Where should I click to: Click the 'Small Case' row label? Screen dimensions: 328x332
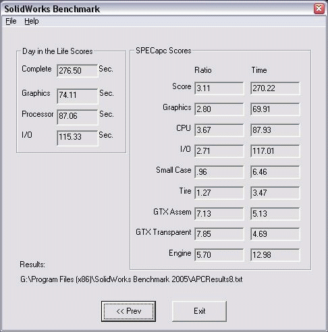[x=173, y=170]
